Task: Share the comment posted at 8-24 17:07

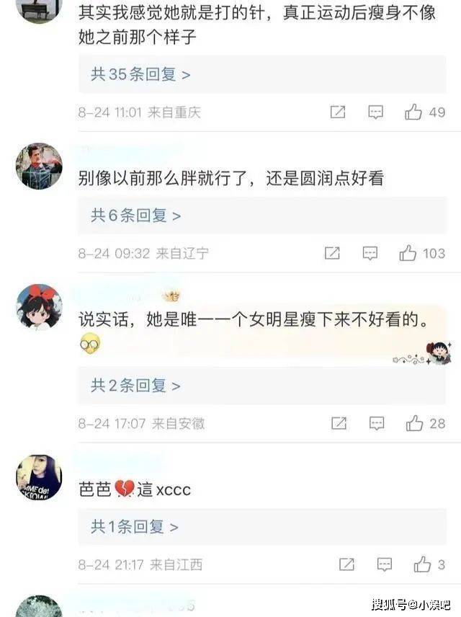Action: (339, 423)
